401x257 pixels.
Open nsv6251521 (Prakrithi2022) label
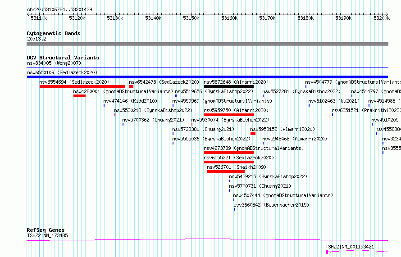pos(366,110)
